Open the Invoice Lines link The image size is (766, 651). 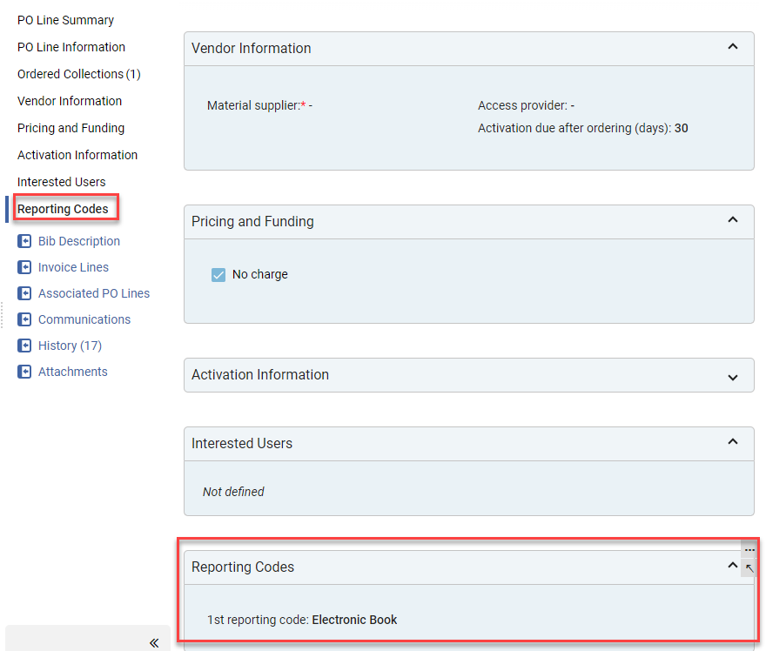point(73,267)
